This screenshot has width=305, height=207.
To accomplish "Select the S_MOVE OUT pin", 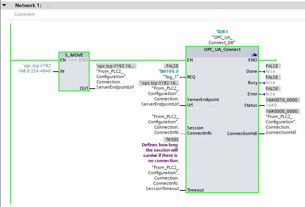I will point(84,88).
